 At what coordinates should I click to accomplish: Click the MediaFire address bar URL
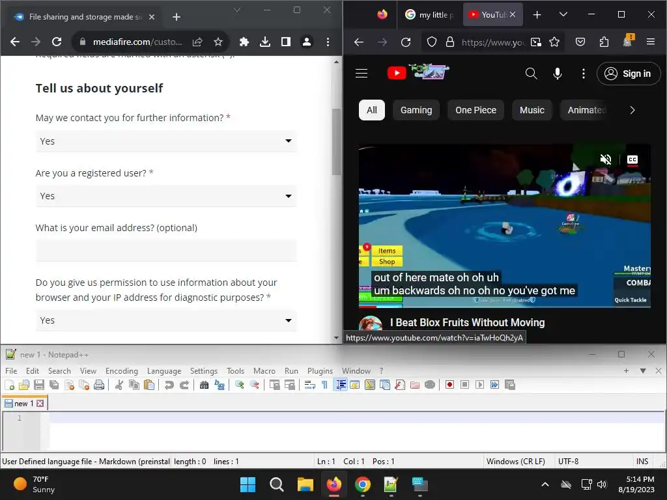(x=137, y=42)
